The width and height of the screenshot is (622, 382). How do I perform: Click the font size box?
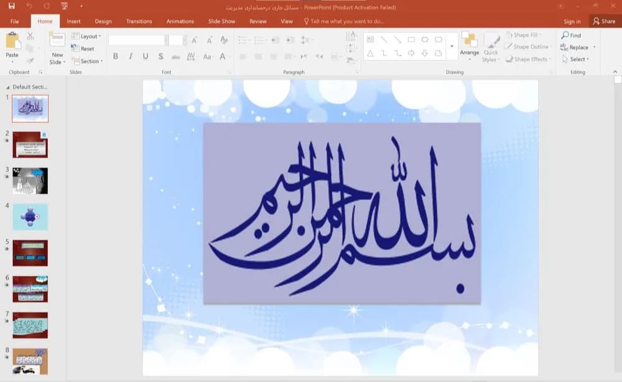(175, 40)
